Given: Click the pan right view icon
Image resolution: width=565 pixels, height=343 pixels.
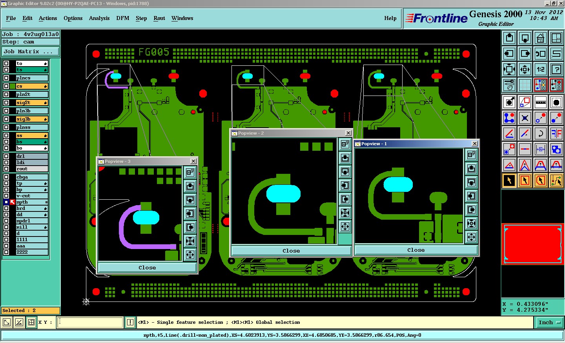Looking at the screenshot, I should (x=525, y=54).
